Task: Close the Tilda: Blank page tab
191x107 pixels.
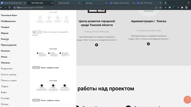Action: pyautogui.click(x=52, y=3)
